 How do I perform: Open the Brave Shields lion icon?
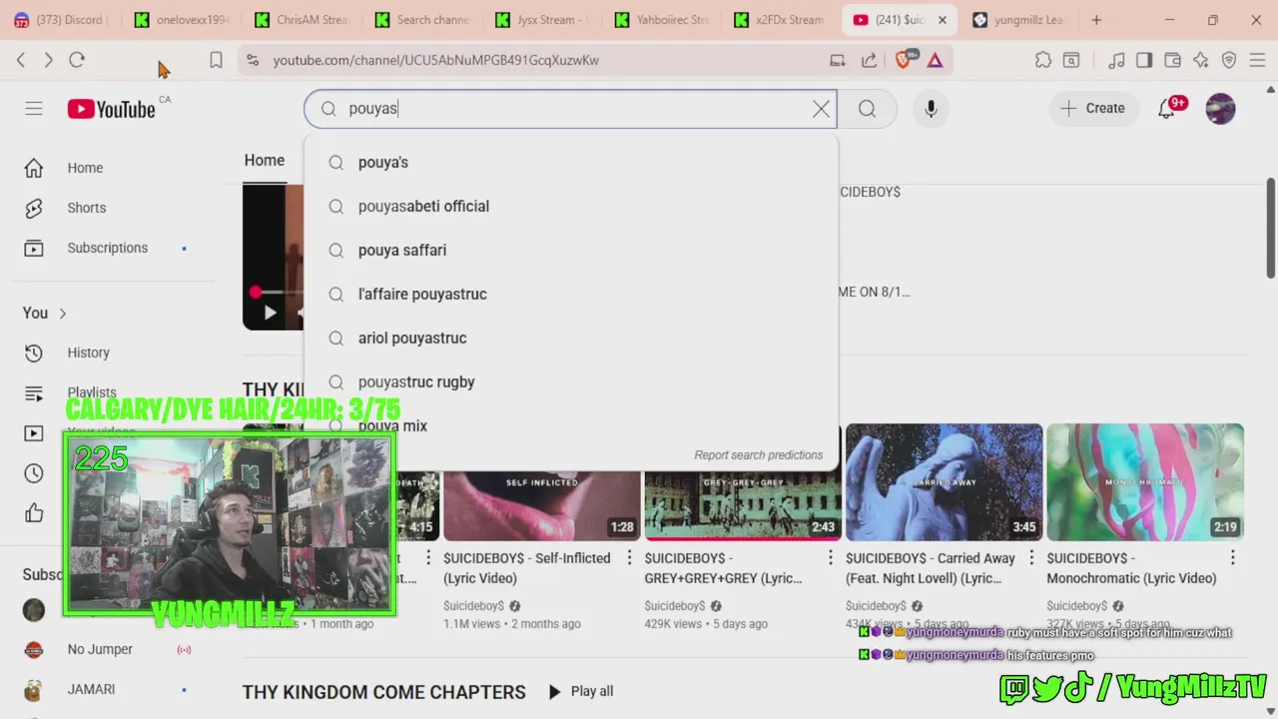pyautogui.click(x=905, y=60)
